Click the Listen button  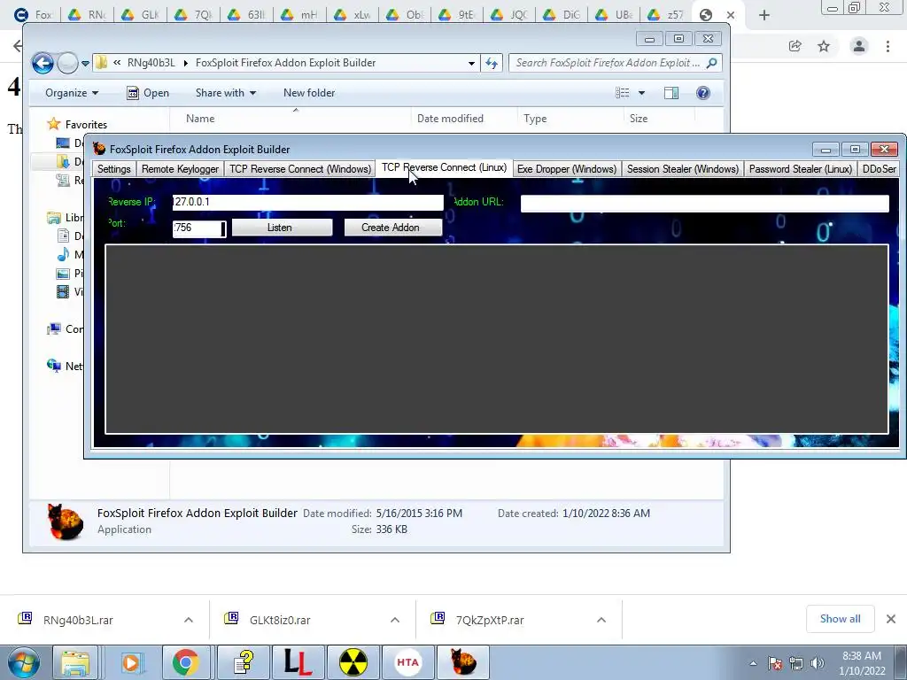click(x=282, y=228)
